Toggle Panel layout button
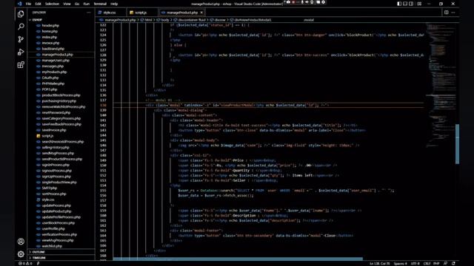This screenshot has height=266, width=474. [x=405, y=4]
